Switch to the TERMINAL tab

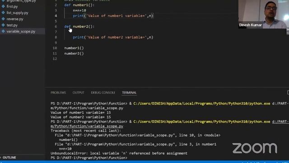tap(129, 92)
